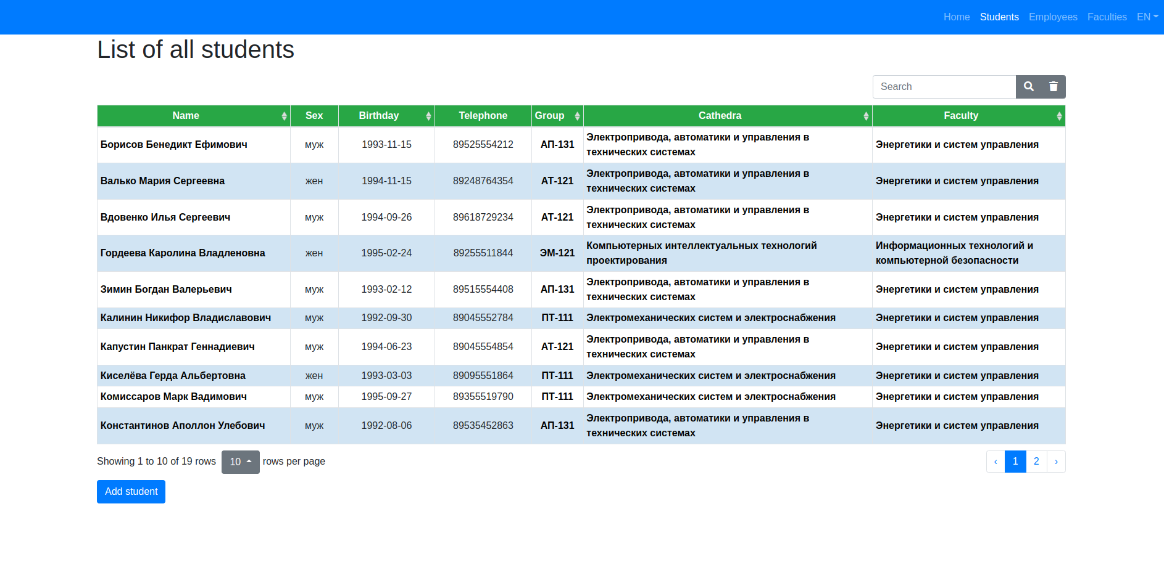The height and width of the screenshot is (562, 1164).
Task: Click the search magnifier icon button
Action: (1028, 87)
